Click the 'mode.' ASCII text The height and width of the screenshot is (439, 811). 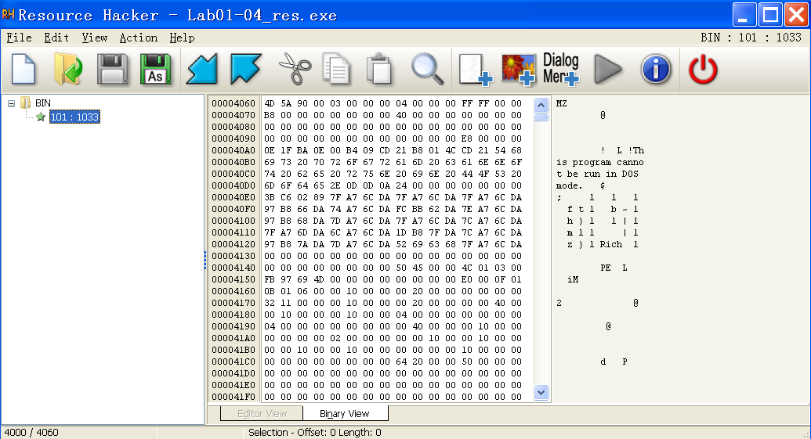coord(570,185)
